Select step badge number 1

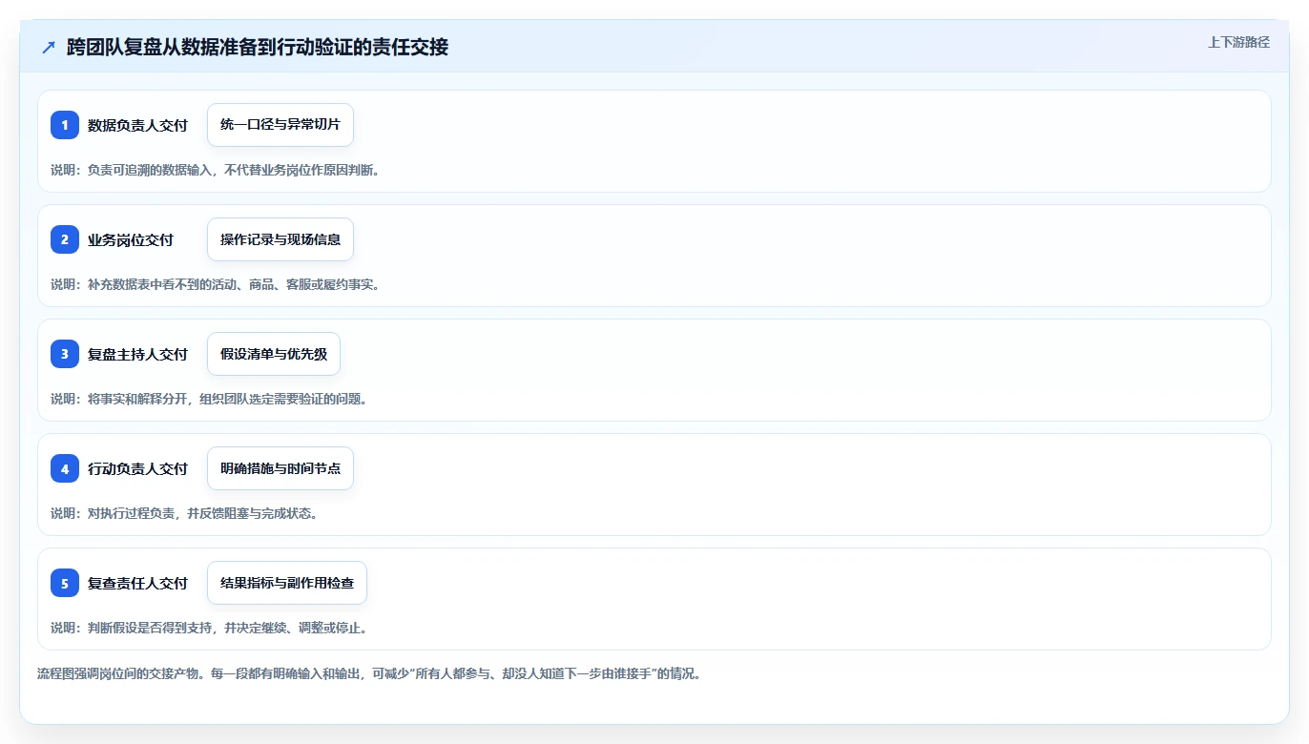pyautogui.click(x=65, y=125)
